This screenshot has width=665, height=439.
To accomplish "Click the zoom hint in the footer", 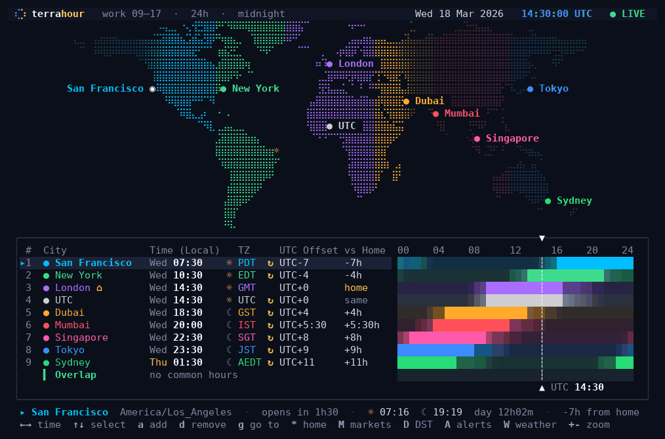I will (589, 425).
